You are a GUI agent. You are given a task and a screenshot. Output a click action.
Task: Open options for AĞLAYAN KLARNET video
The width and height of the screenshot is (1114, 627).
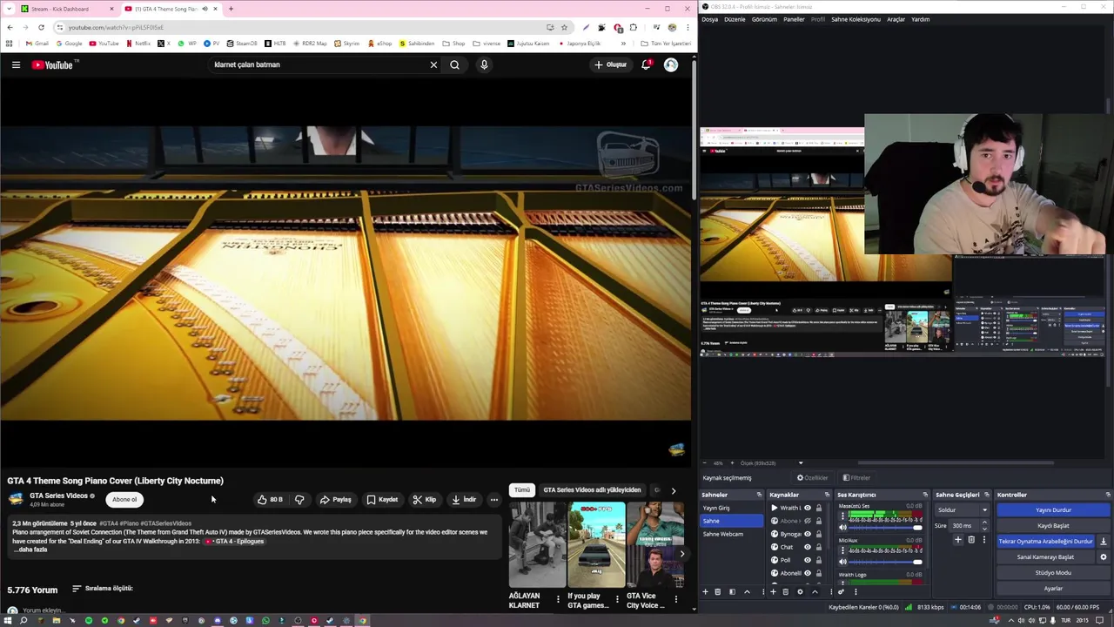(x=558, y=599)
